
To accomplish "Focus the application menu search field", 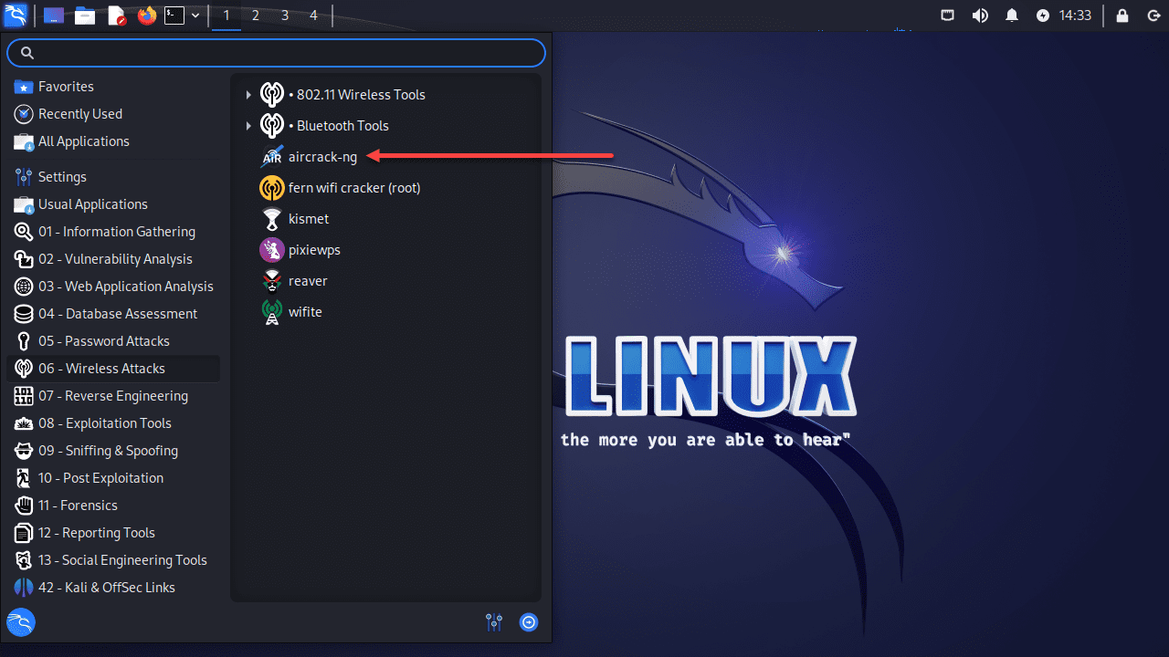I will pos(276,53).
